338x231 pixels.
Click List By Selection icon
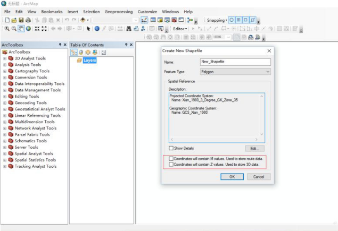(95, 52)
